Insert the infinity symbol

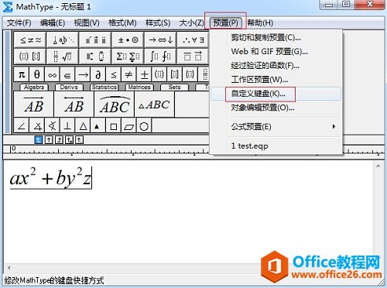tap(52, 74)
